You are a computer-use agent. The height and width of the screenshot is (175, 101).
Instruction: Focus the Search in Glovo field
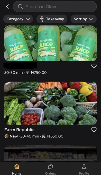55,7
